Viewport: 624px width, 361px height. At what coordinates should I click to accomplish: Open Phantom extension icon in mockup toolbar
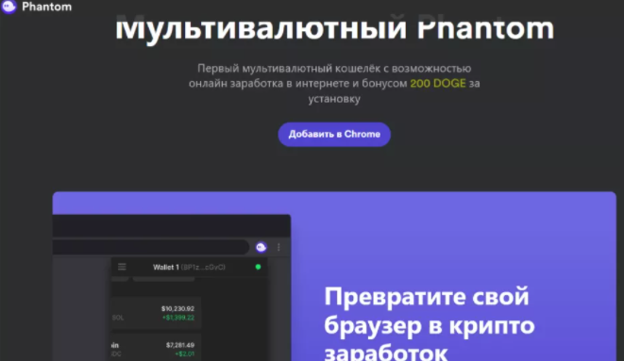click(x=261, y=247)
